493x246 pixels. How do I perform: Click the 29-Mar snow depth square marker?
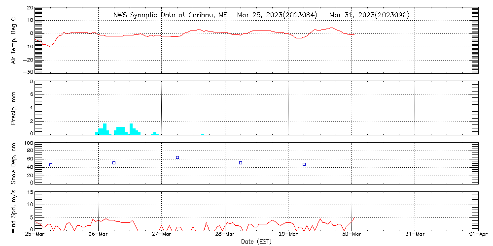(304, 164)
